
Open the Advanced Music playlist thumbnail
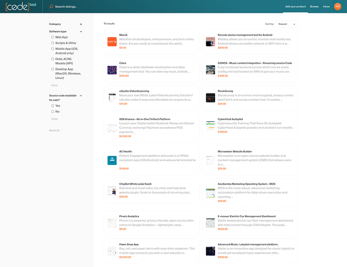(210, 251)
